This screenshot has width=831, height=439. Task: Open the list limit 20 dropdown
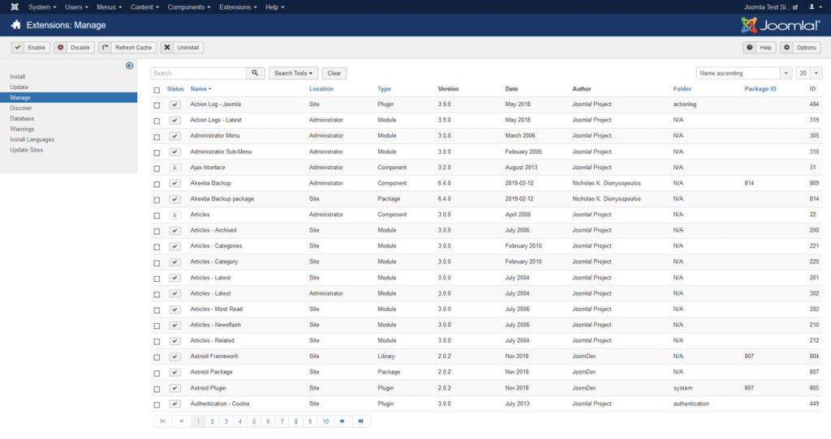[x=809, y=73]
